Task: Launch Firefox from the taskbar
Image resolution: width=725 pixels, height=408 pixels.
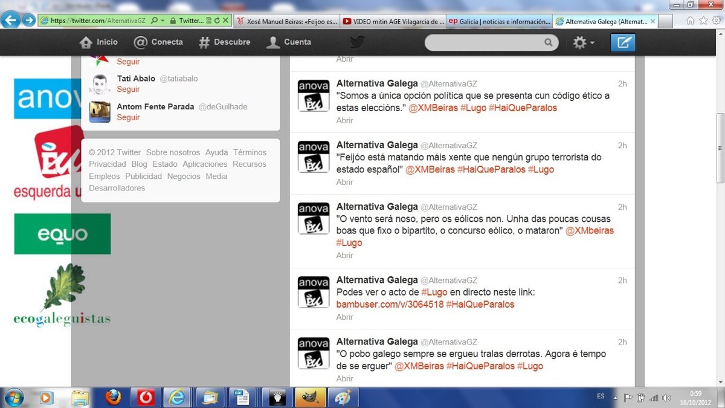Action: pos(113,397)
